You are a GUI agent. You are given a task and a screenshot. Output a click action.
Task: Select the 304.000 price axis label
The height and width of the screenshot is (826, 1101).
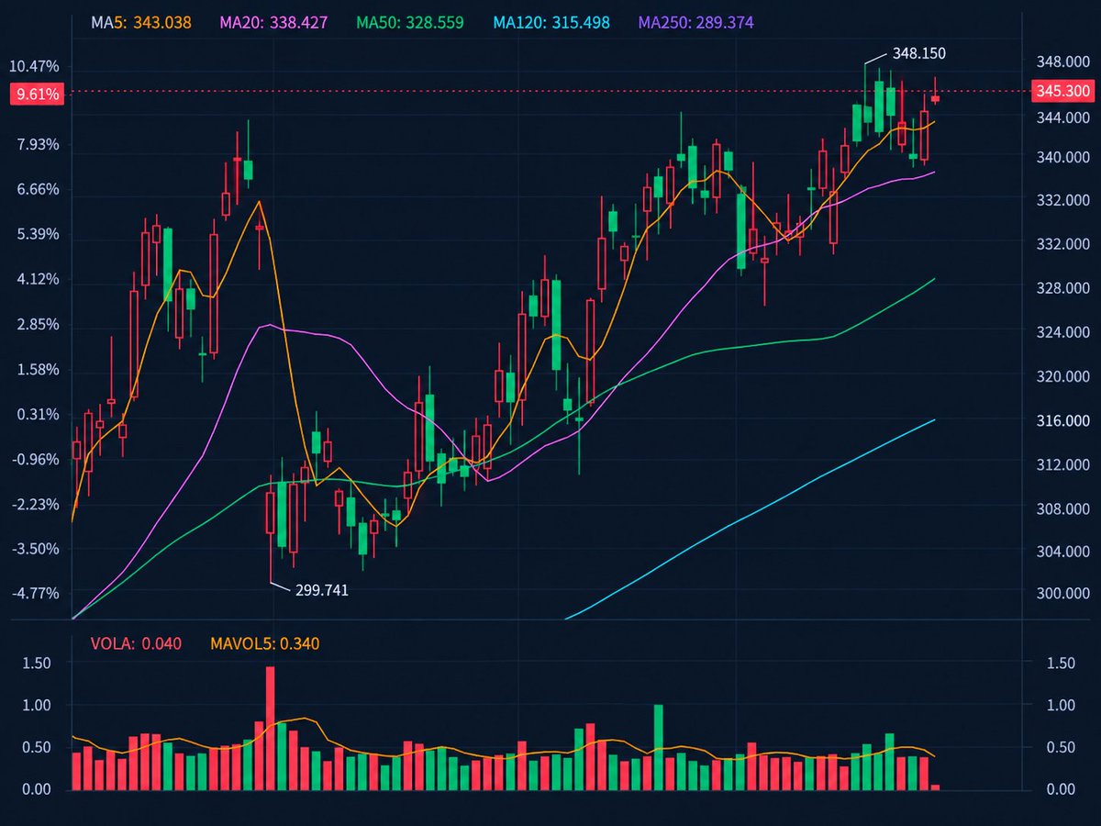[1063, 552]
